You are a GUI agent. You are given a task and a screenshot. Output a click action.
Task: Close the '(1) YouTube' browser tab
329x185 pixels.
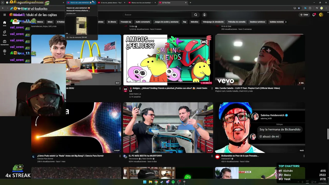point(186,3)
